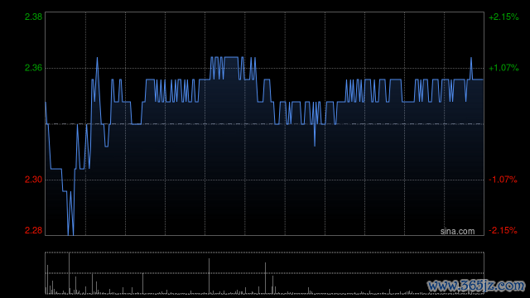The width and height of the screenshot is (530, 298).
Task: Click the +2.15% percentage label
Action: 503,17
